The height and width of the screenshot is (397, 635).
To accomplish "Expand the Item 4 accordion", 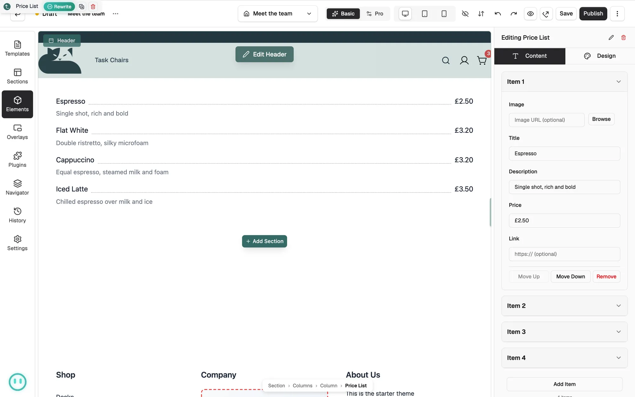I will click(x=565, y=358).
